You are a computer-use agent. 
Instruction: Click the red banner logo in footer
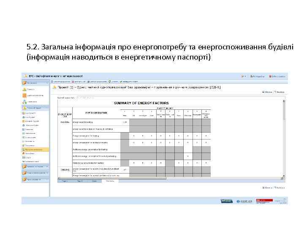tap(264, 201)
